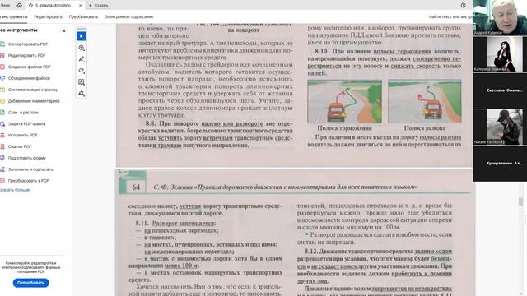The width and height of the screenshot is (527, 296).
Task: Select Кучеренко's participant tile
Action: pos(500,164)
